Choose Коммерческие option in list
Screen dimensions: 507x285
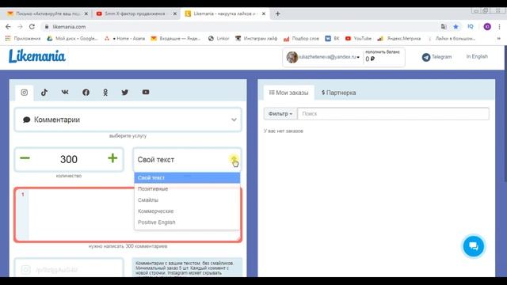tap(187, 211)
